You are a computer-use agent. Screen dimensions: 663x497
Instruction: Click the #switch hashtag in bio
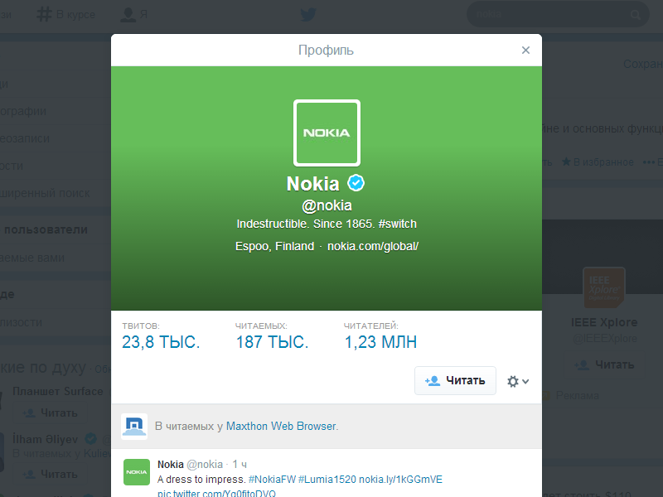click(x=398, y=224)
